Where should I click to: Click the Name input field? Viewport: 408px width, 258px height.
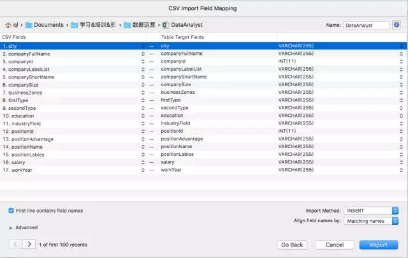click(x=367, y=26)
